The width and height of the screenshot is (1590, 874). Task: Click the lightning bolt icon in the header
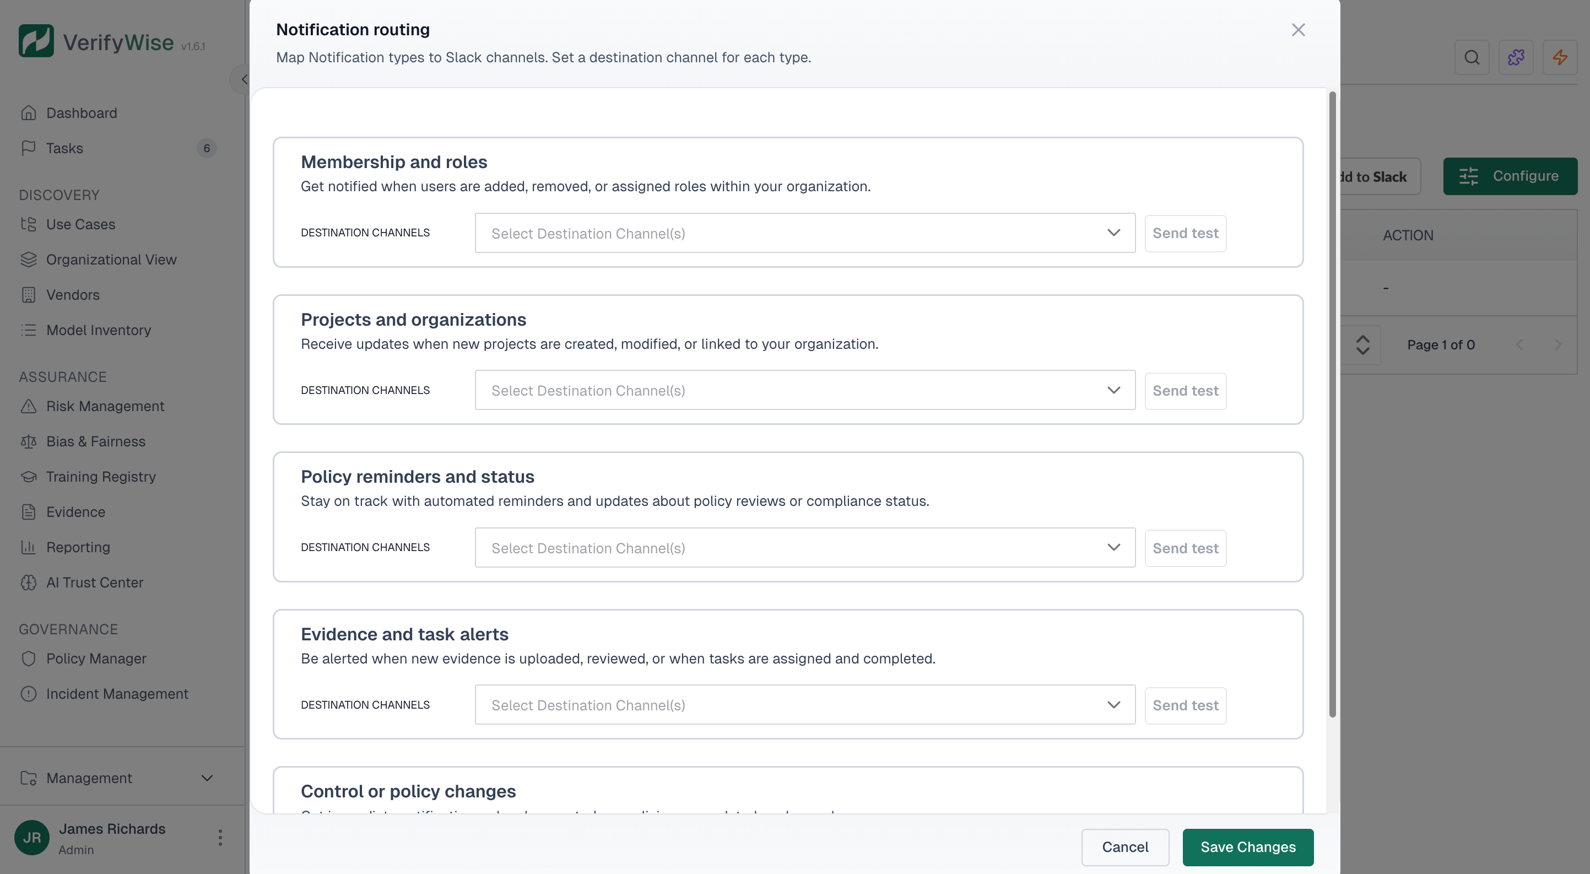[1561, 57]
